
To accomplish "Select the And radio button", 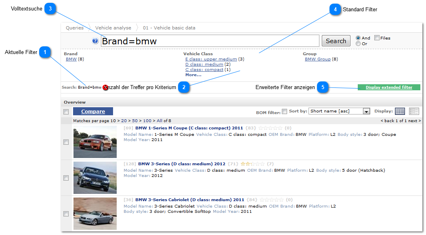I will [x=358, y=38].
